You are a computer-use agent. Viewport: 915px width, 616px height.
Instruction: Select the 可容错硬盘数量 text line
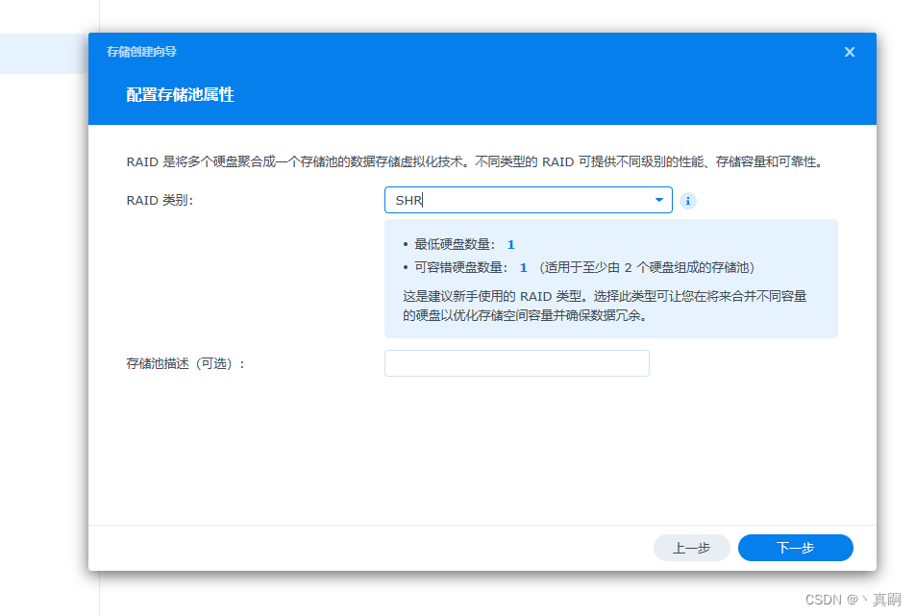[579, 268]
